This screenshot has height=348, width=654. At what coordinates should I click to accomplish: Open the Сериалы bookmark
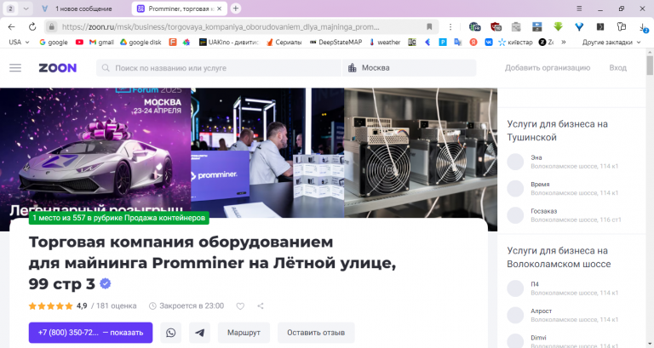click(x=284, y=42)
